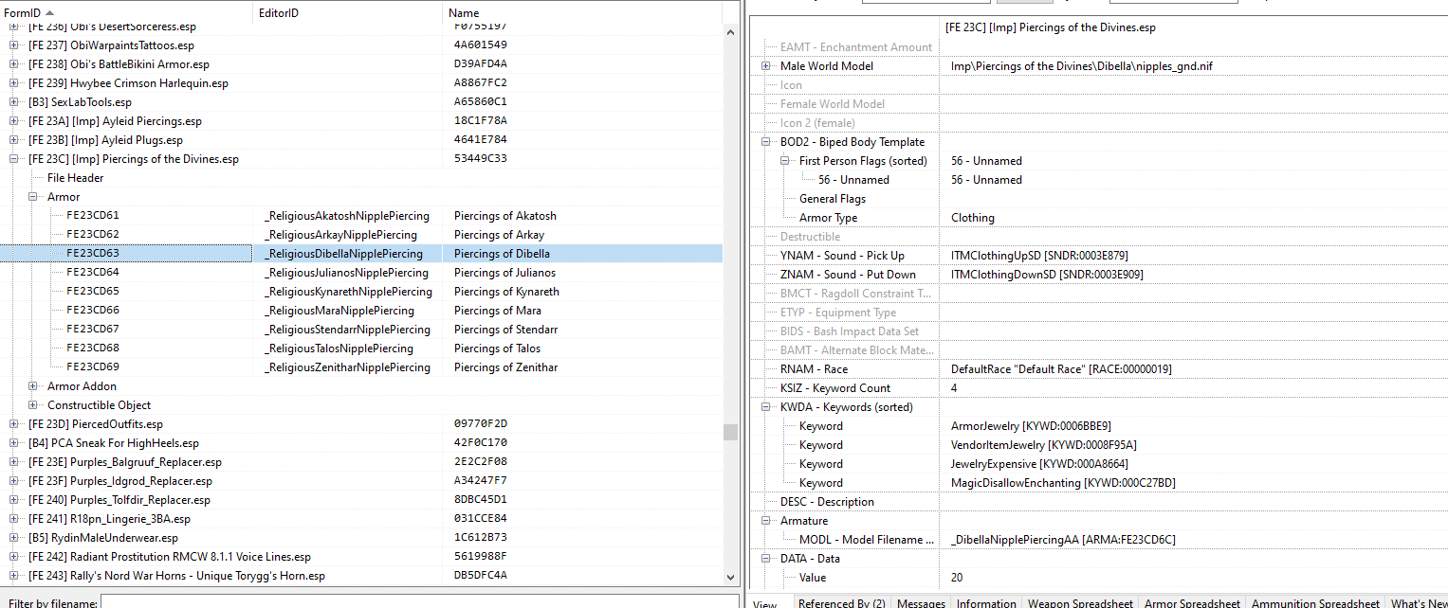Image resolution: width=1448 pixels, height=608 pixels.
Task: Collapse the Armature field
Action: (766, 521)
